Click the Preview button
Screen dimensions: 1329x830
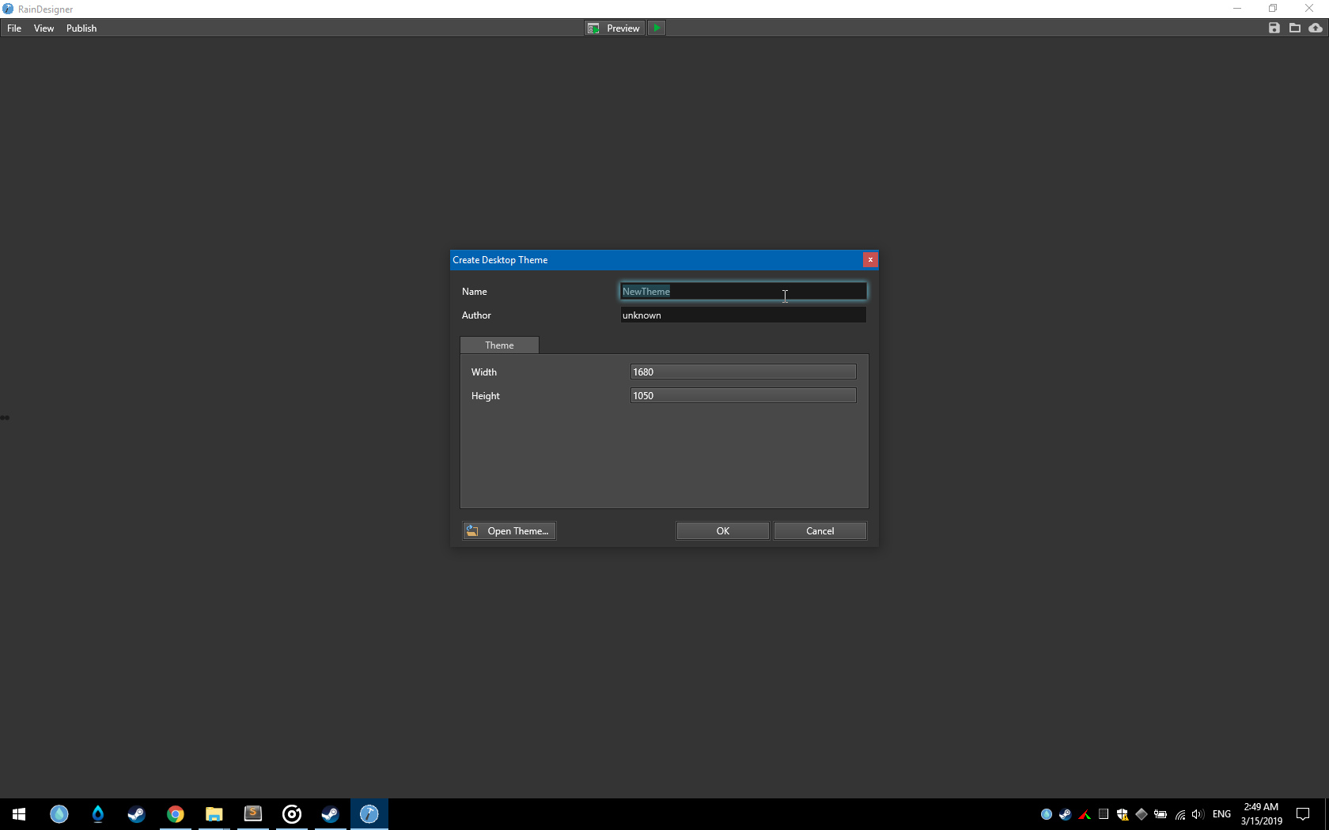615,28
